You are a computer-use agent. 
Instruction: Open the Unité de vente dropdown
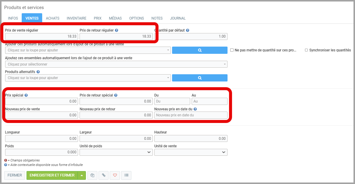[x=191, y=152]
